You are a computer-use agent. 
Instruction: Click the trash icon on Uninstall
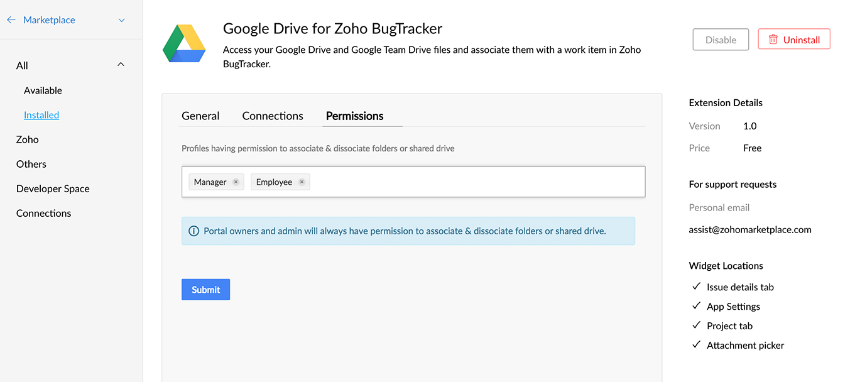(x=773, y=40)
